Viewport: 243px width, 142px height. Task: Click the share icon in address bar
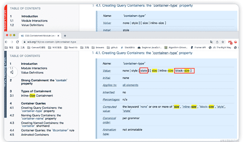[217, 42]
